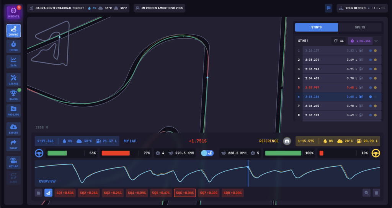Viewport: 392px width, 208px height.
Task: Toggle the racing line switch between speeds
Action: (207, 153)
